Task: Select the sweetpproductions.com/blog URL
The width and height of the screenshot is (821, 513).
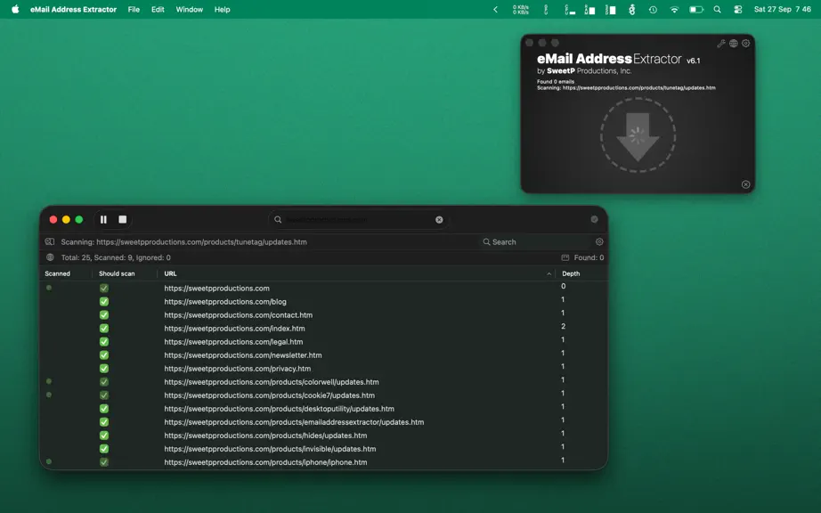Action: [x=225, y=302]
